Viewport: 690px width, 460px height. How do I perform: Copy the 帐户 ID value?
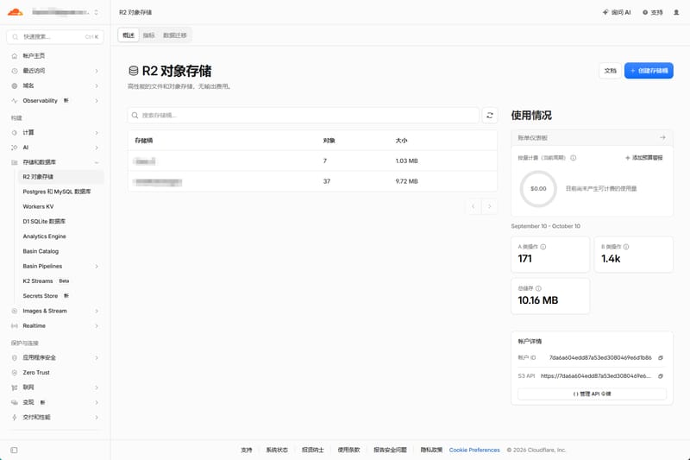point(661,358)
